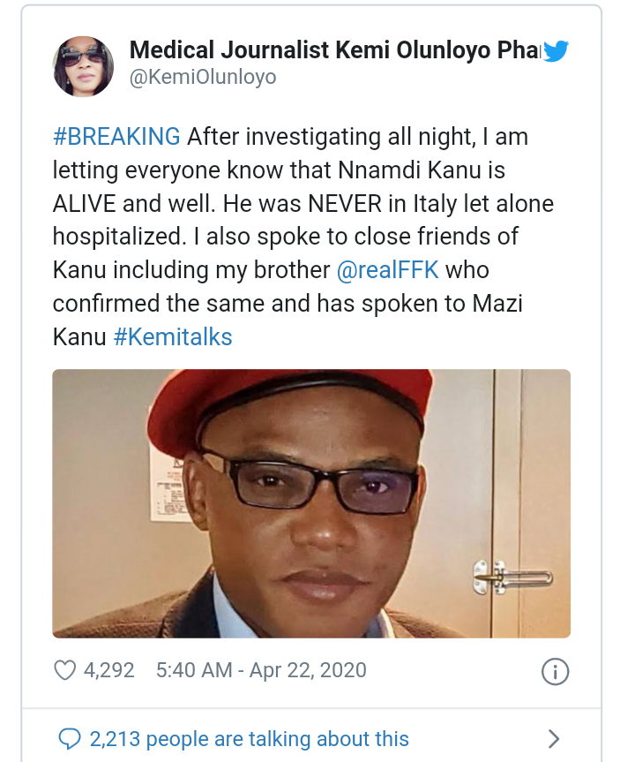View the embedded photo of man in red beret
The height and width of the screenshot is (762, 635).
tap(311, 503)
